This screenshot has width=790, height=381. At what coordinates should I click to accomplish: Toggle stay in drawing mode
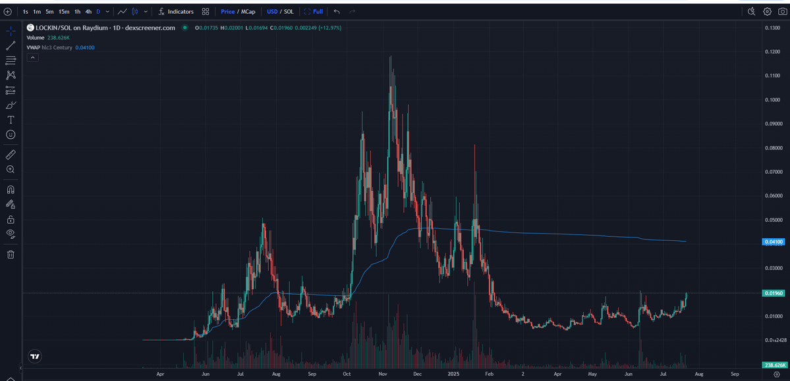tap(10, 205)
